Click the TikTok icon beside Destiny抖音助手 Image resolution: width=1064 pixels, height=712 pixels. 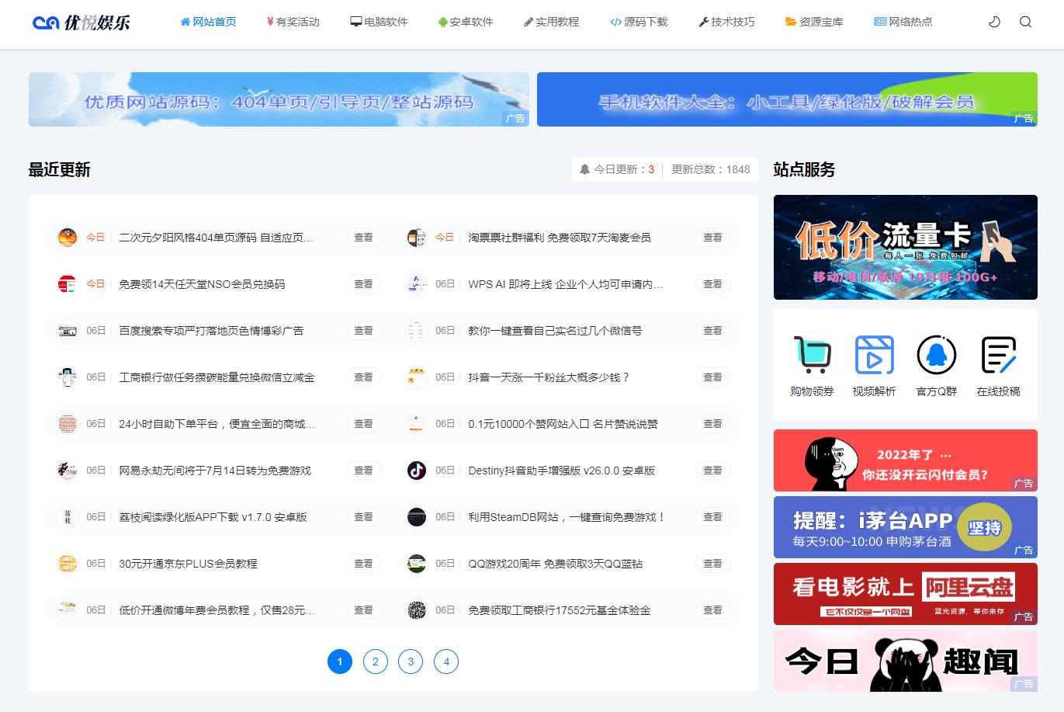tap(417, 471)
